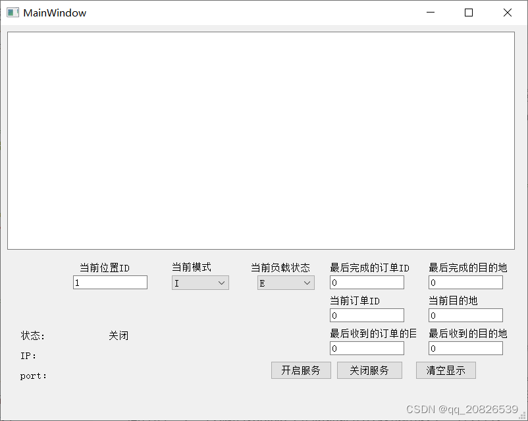Click inside the 当前位置ID input field
The height and width of the screenshot is (421, 528).
109,282
